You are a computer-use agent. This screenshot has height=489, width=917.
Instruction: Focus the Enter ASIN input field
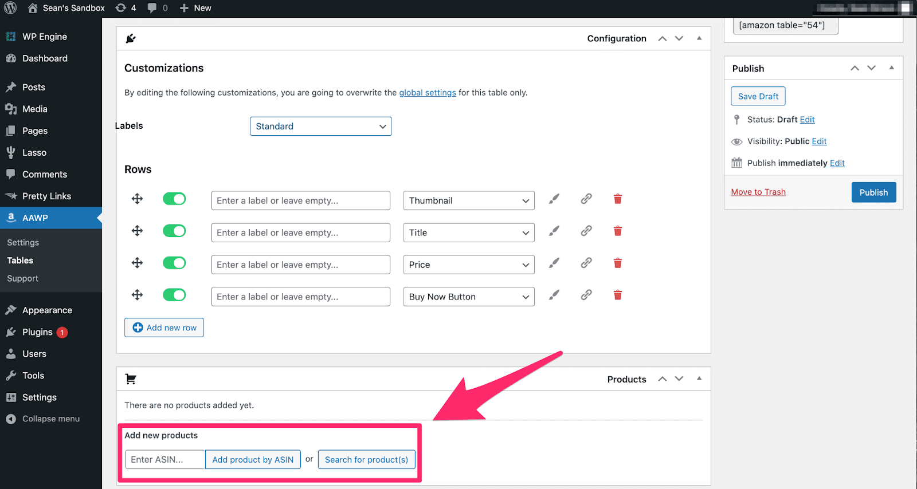(x=165, y=459)
